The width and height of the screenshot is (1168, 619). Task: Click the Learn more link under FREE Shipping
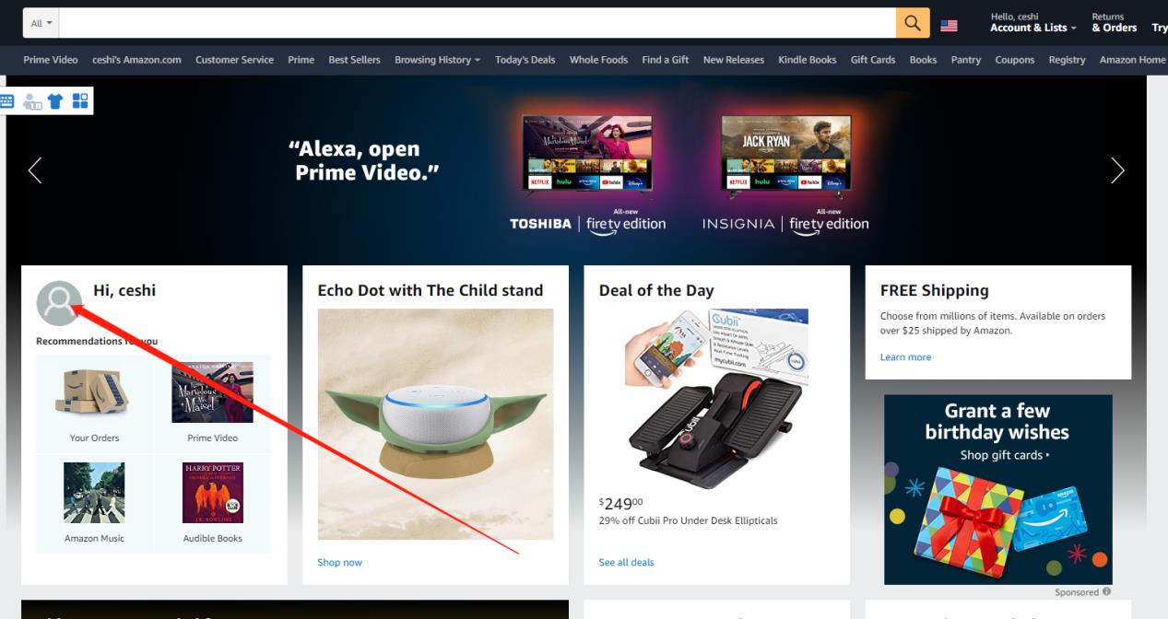[905, 357]
